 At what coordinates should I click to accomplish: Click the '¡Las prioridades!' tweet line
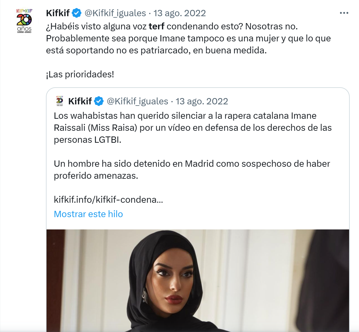pos(80,74)
